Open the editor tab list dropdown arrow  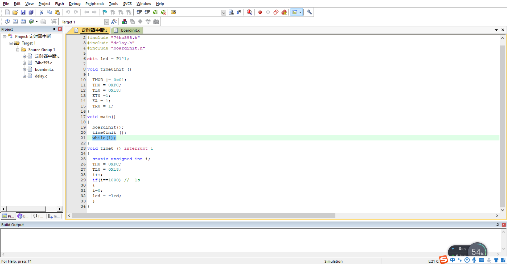pos(496,30)
